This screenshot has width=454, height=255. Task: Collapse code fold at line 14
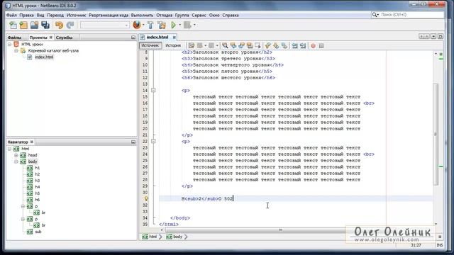pyautogui.click(x=153, y=90)
